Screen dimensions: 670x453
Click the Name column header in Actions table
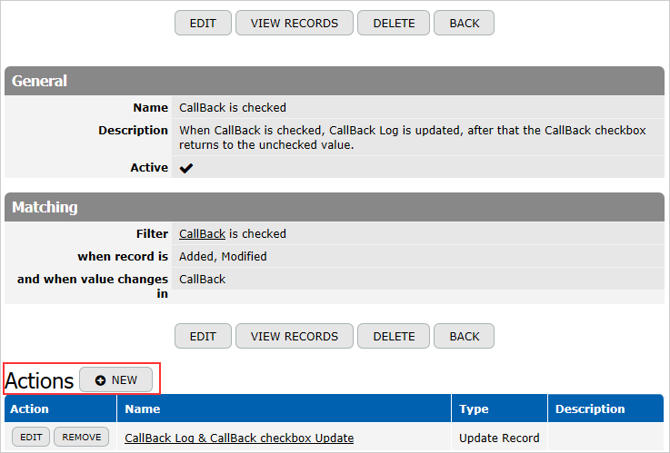(285, 409)
